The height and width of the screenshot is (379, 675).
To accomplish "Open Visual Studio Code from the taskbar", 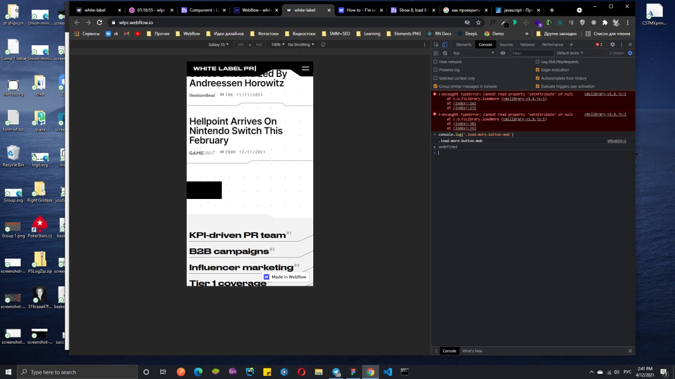I will 388,372.
